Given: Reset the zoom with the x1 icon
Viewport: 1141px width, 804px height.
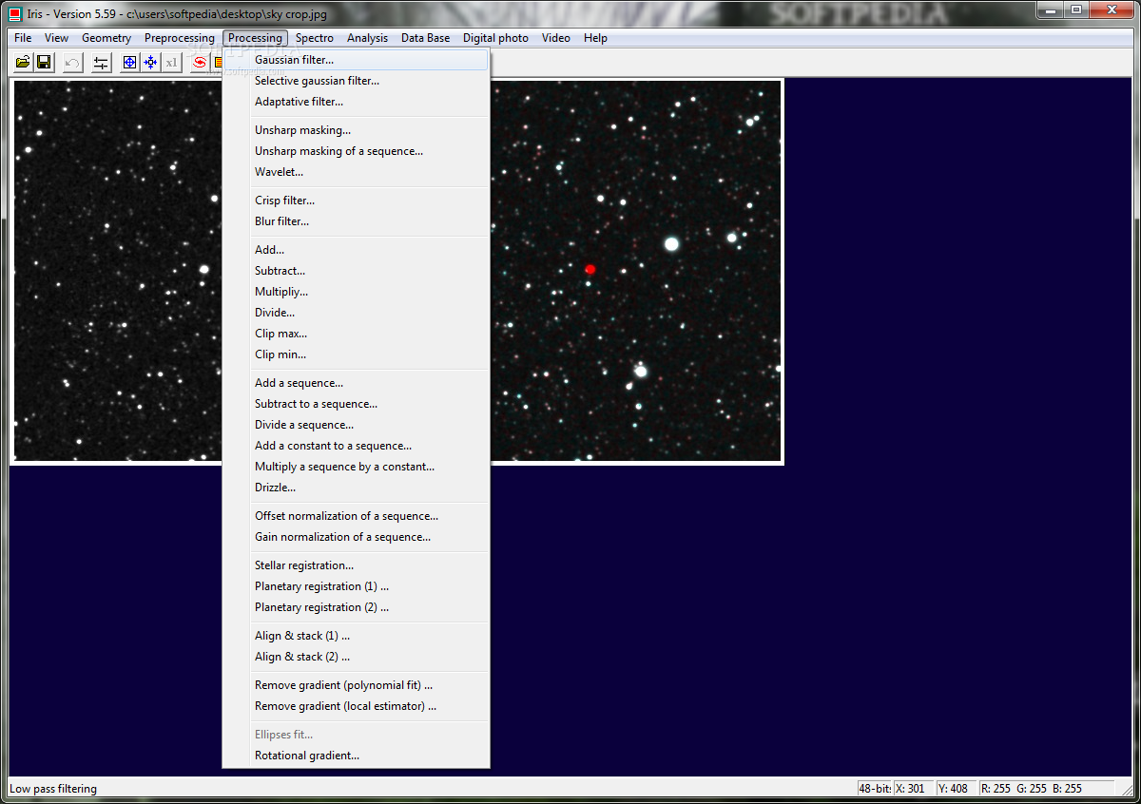Looking at the screenshot, I should [x=171, y=63].
